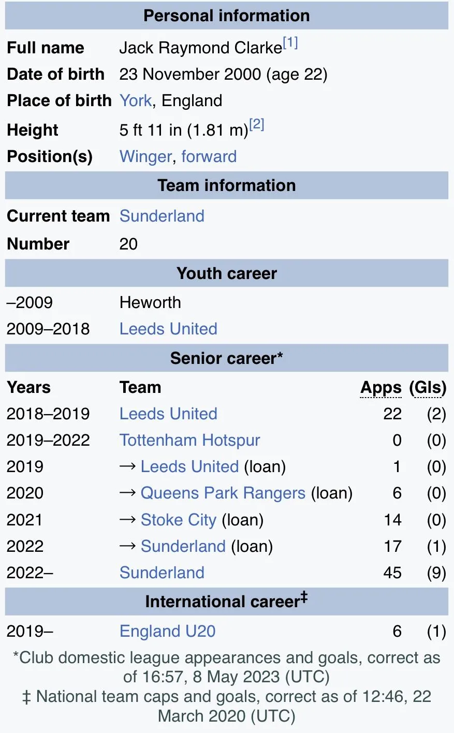Open citation [2] next to height

click(x=257, y=125)
